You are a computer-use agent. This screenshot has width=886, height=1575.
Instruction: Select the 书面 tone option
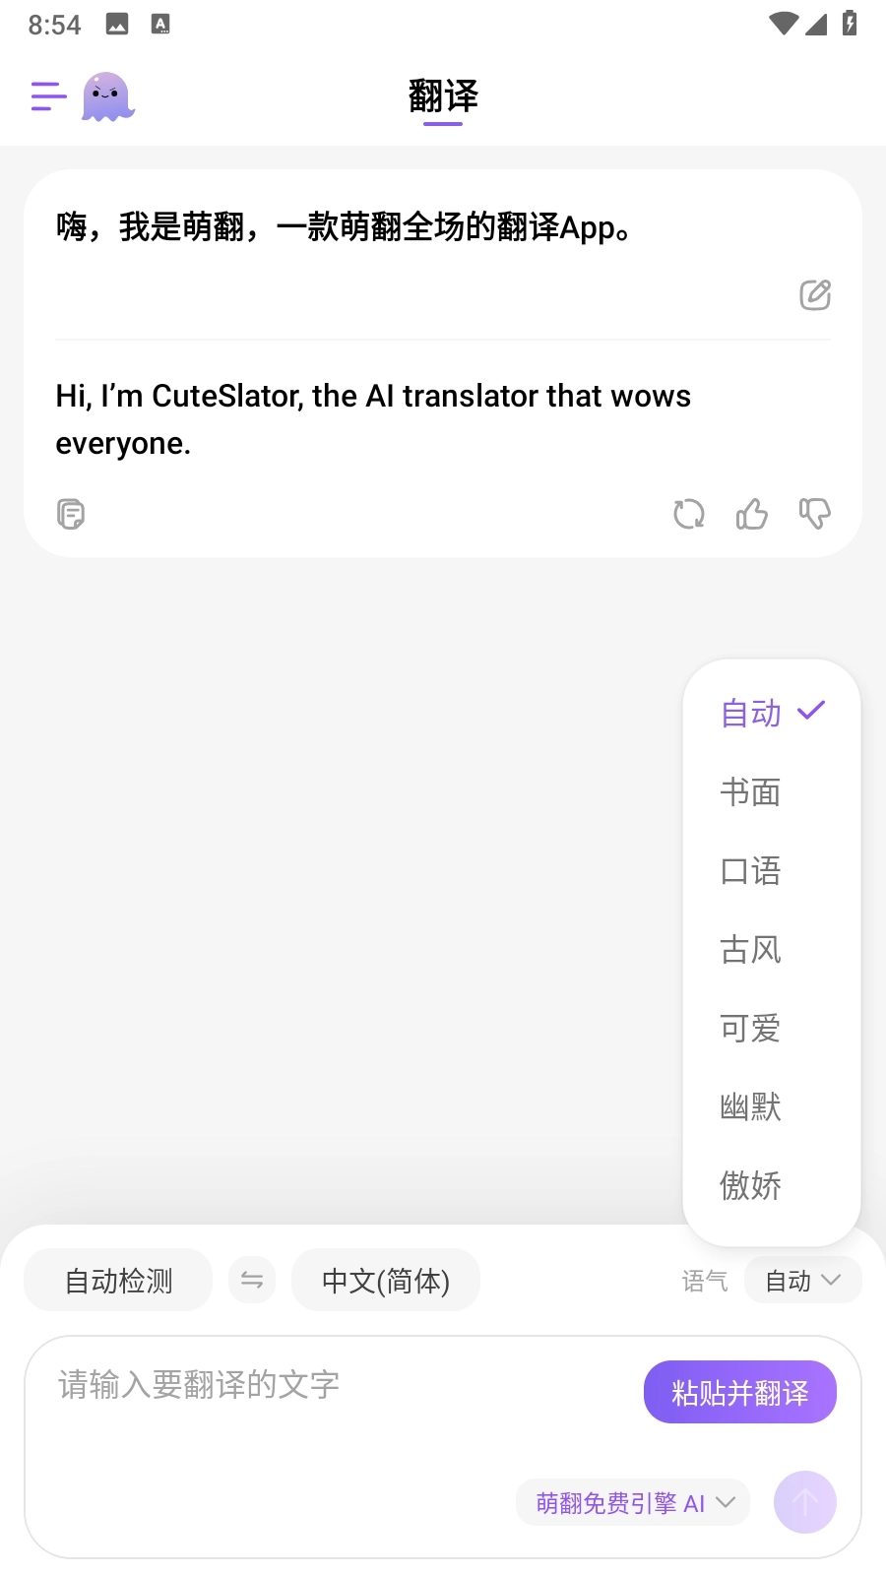750,791
